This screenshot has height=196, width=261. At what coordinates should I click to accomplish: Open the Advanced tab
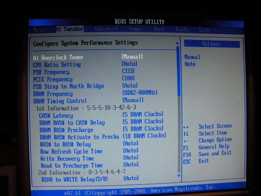pyautogui.click(x=106, y=29)
